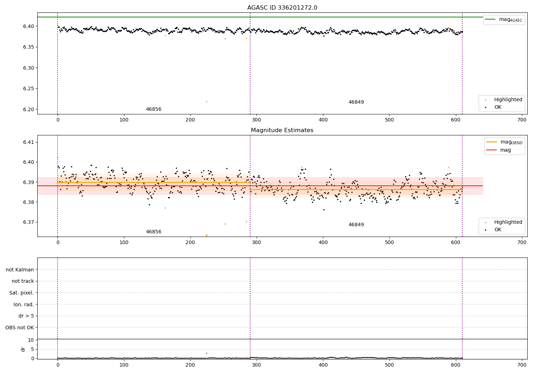Click the 6.38 y-tick in middle plot

pos(29,202)
